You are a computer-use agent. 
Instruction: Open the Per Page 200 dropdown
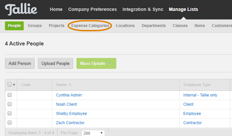pos(93,133)
